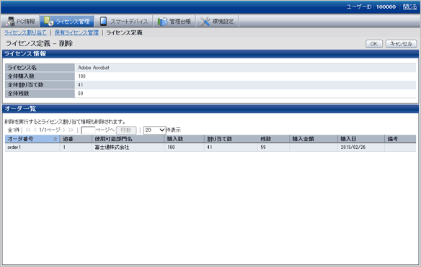Click the 富士通株式会社 department cell
Image resolution: width=421 pixels, height=267 pixels.
coord(128,147)
